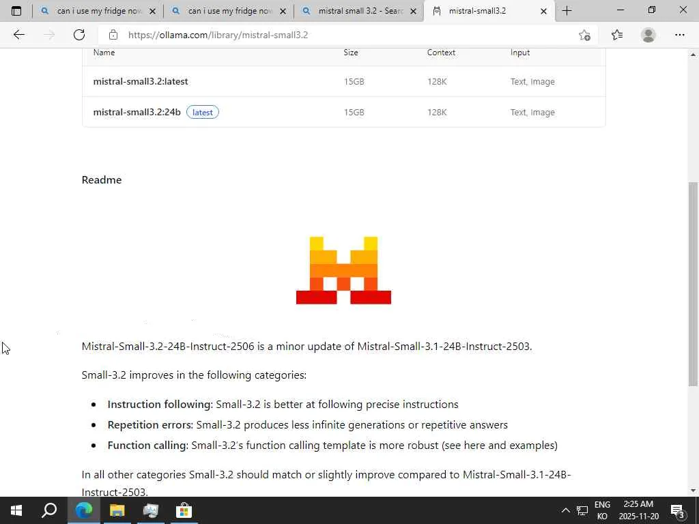
Task: Open the mistral-small3.2:latest model
Action: pos(141,82)
